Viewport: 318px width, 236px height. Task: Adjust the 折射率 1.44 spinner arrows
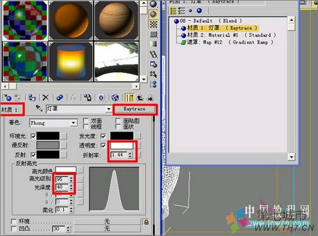click(x=130, y=155)
